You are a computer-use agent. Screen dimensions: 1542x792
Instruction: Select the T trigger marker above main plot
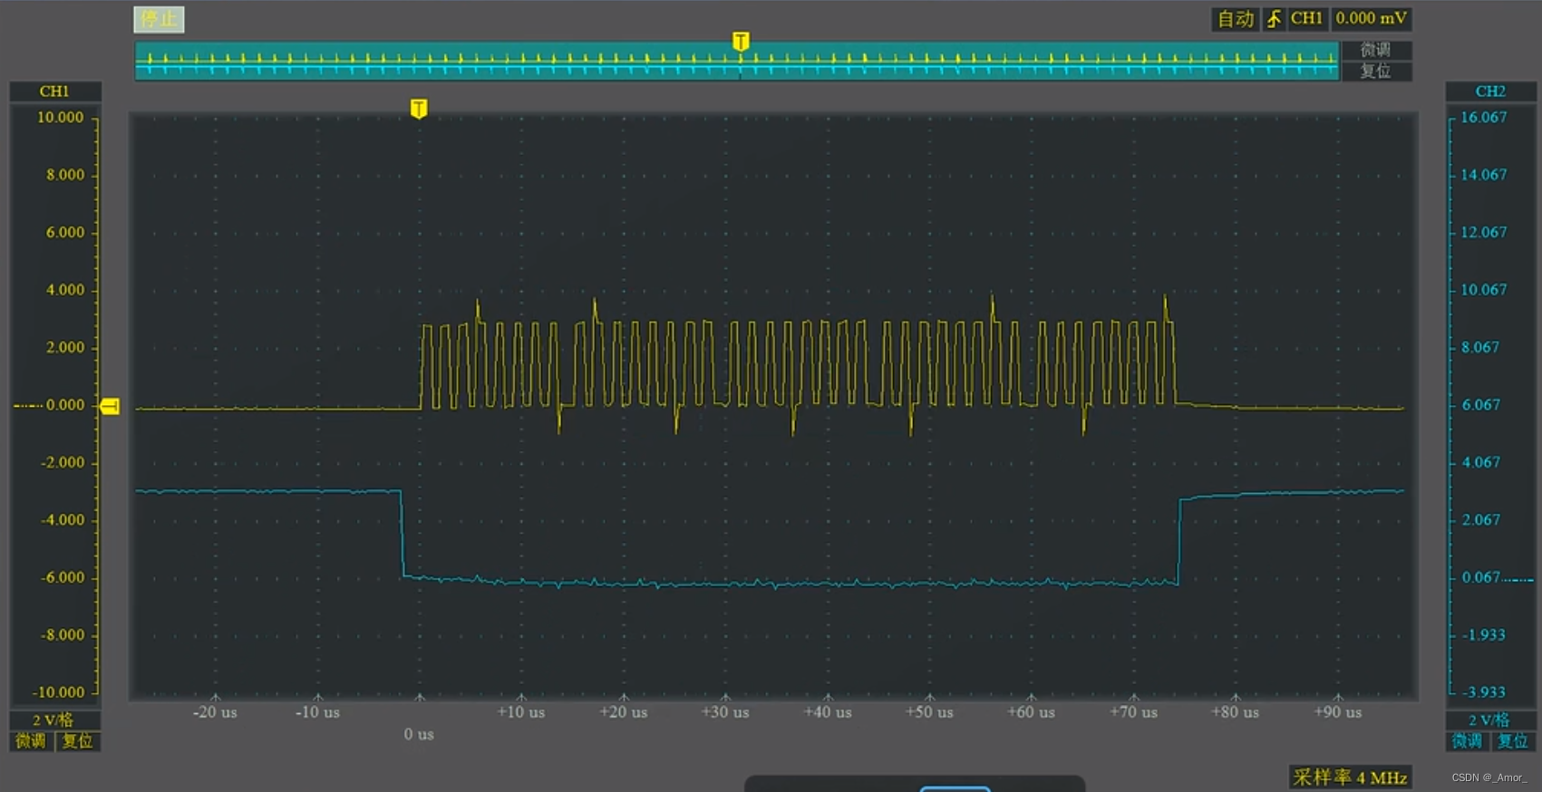pos(419,109)
